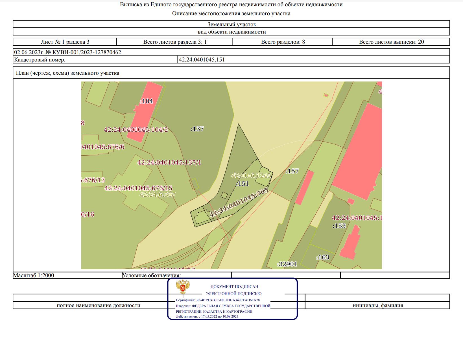Click partial map label 0401045:676/6
Screen dimensions: 463x337
103,147
